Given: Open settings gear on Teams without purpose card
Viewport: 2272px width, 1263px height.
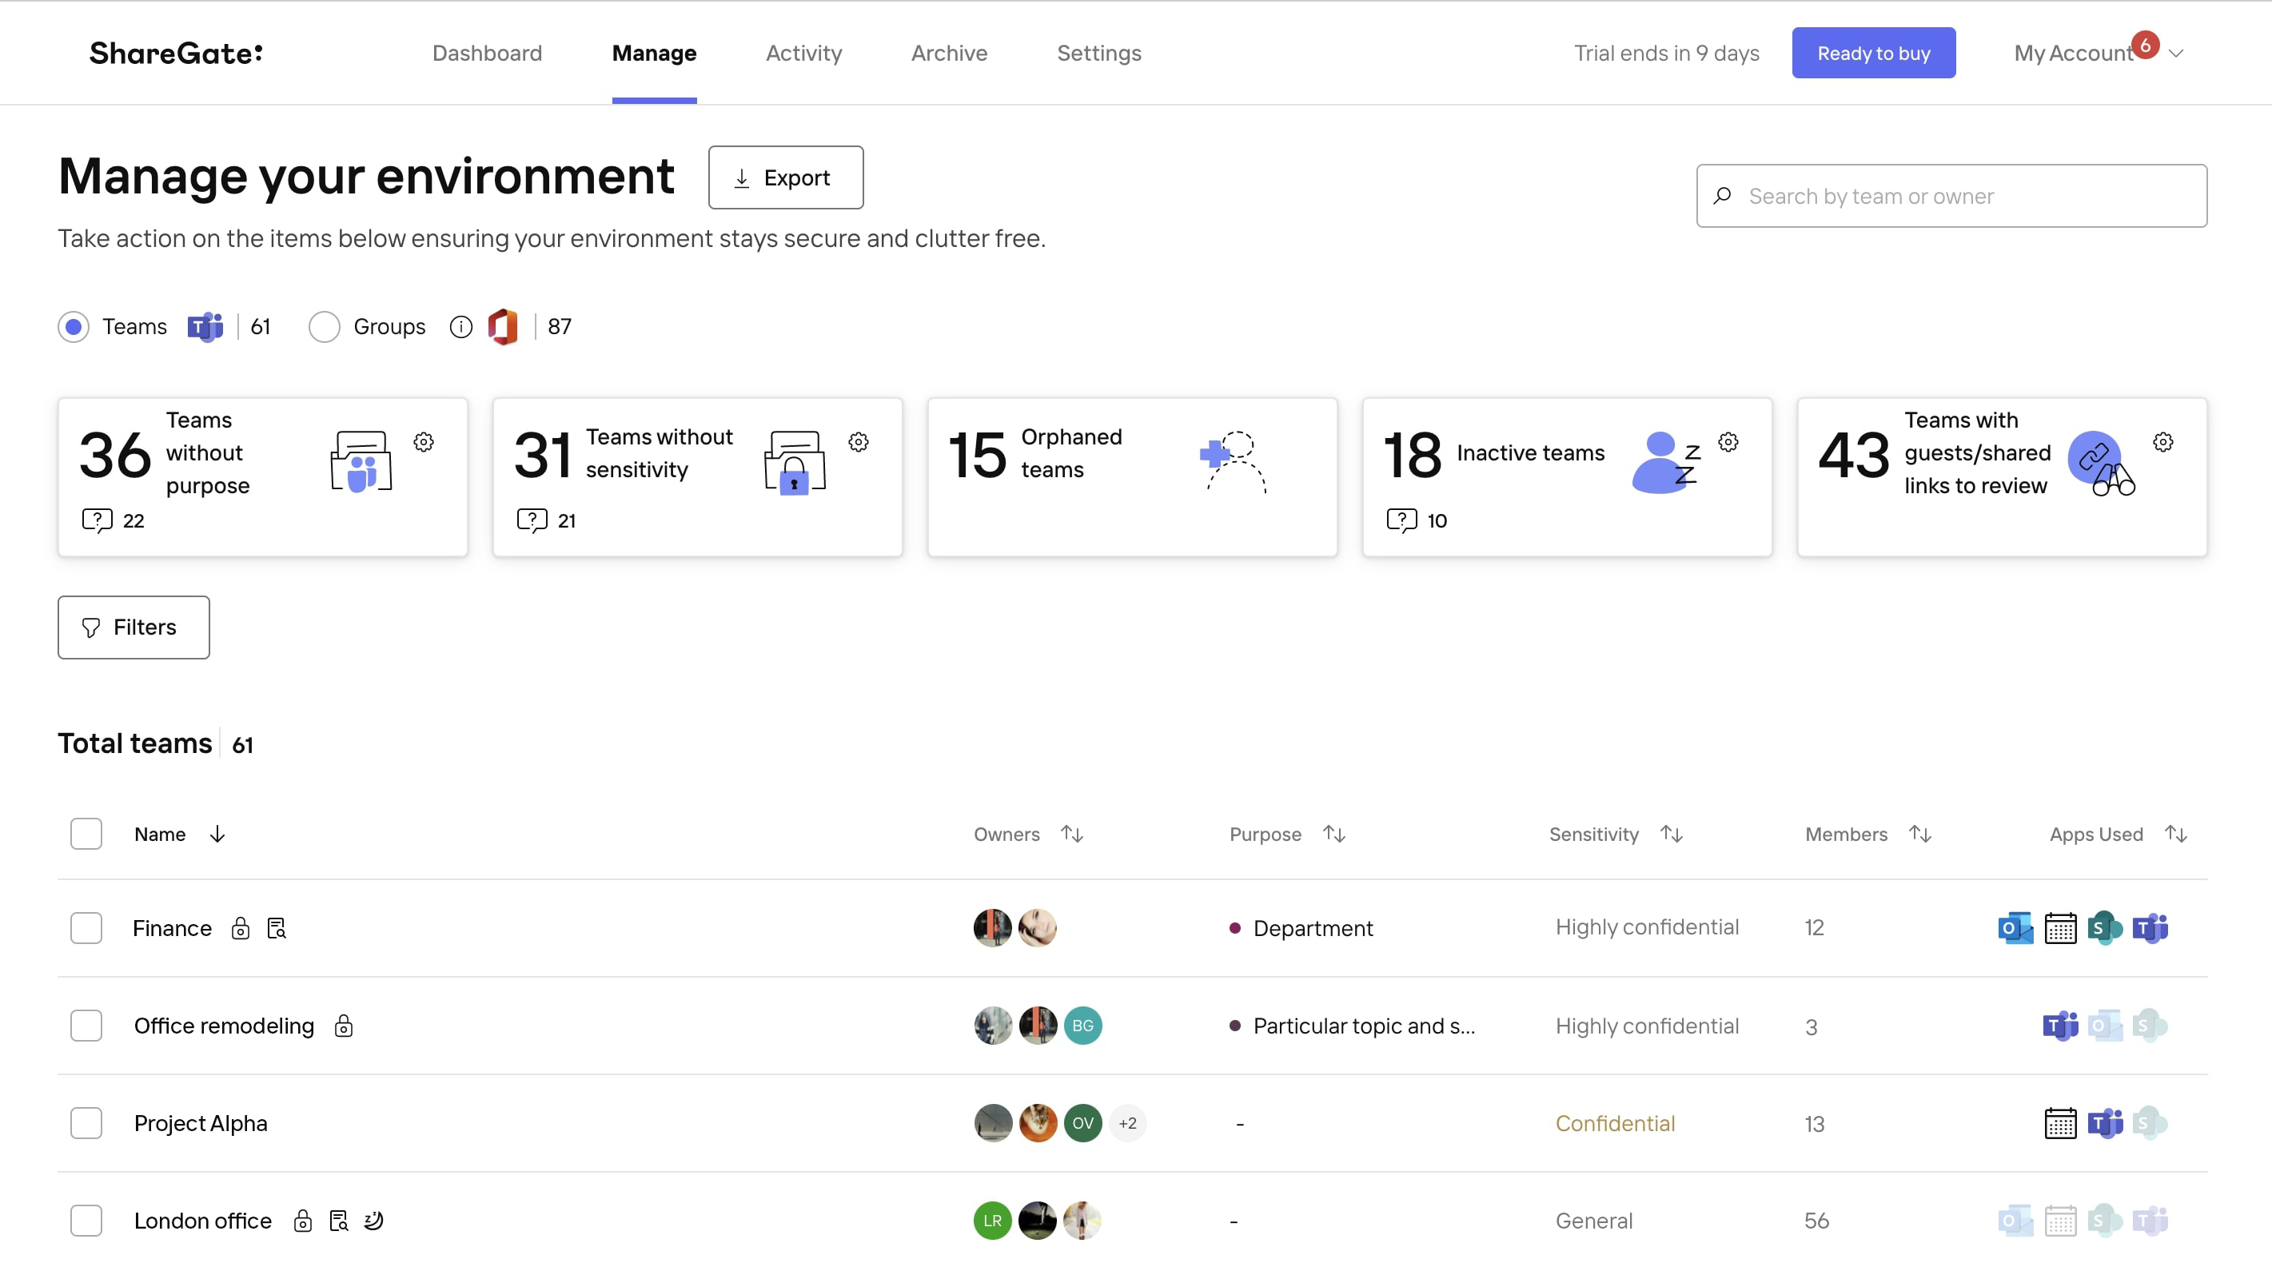Looking at the screenshot, I should pos(424,442).
